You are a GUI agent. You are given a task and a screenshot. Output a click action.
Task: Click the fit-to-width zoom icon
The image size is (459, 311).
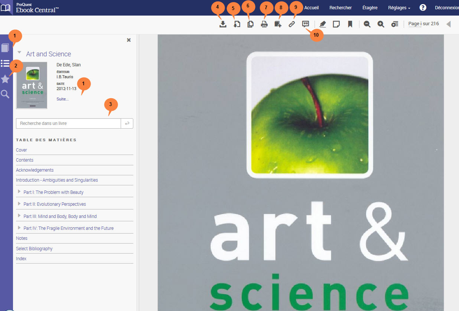[x=395, y=24]
